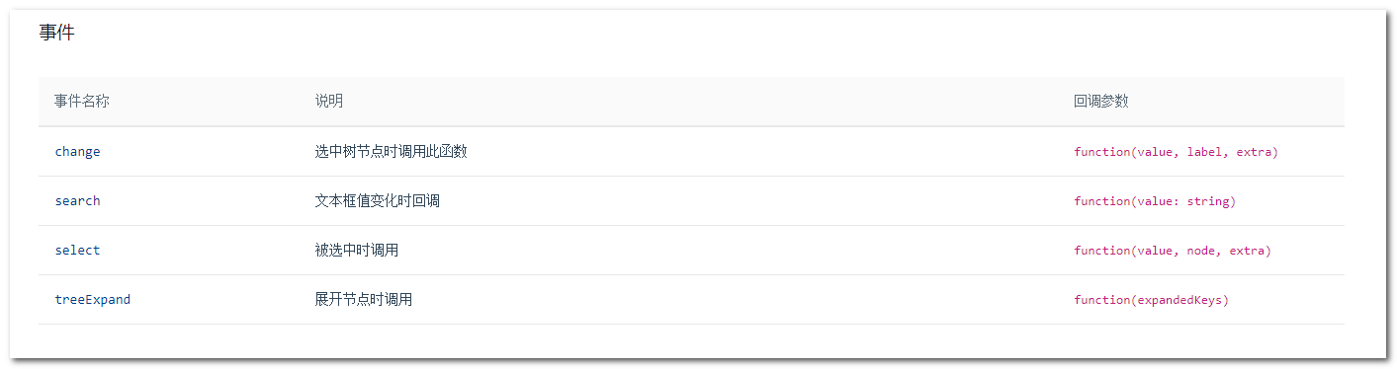Click the treeExpand event name
This screenshot has height=369, width=1397.
coord(93,300)
